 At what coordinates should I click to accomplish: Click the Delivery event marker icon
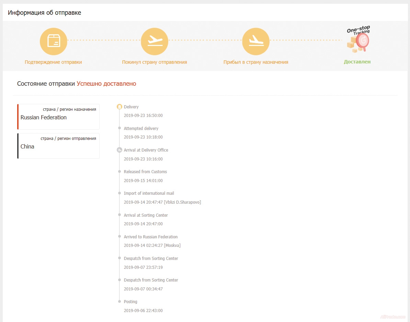tap(119, 107)
